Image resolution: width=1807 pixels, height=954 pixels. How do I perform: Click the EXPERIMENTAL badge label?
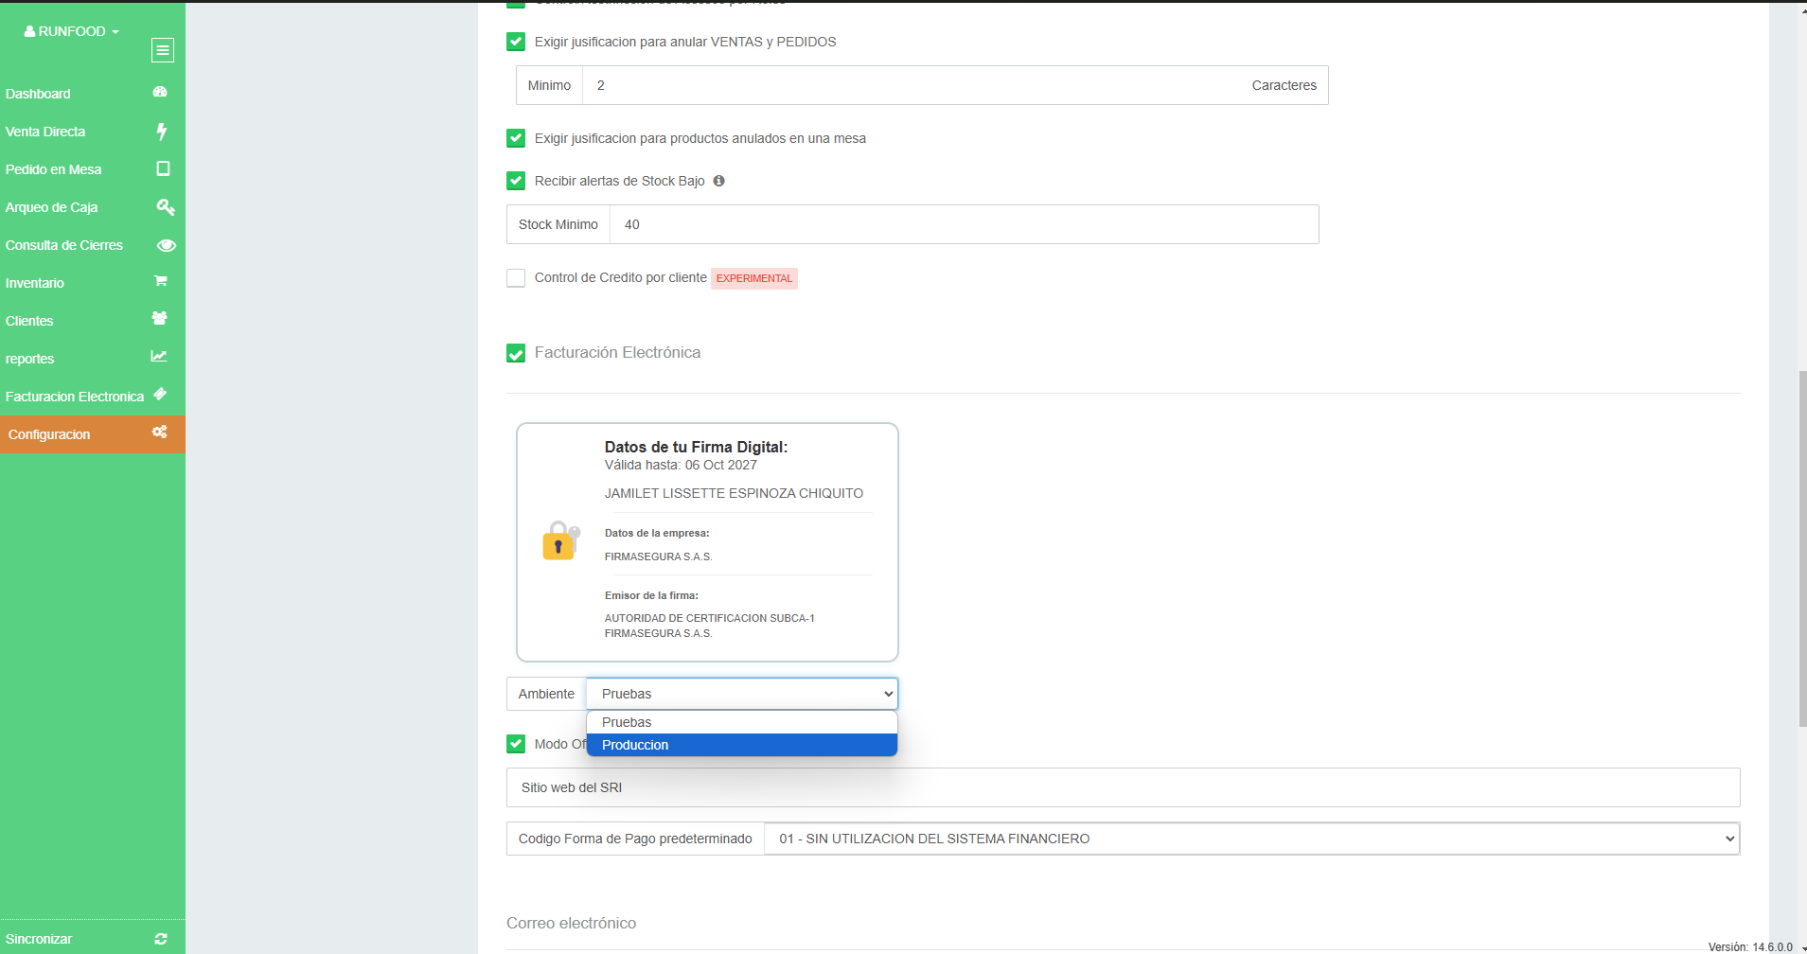point(754,278)
